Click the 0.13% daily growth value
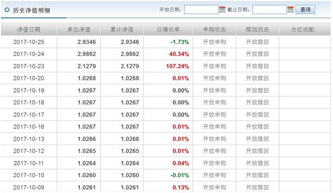The height and width of the screenshot is (193, 333). point(181,187)
